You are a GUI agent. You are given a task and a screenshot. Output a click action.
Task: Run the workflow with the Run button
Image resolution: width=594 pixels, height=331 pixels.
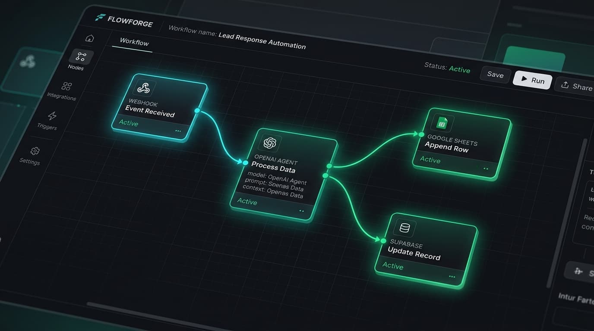(x=532, y=80)
